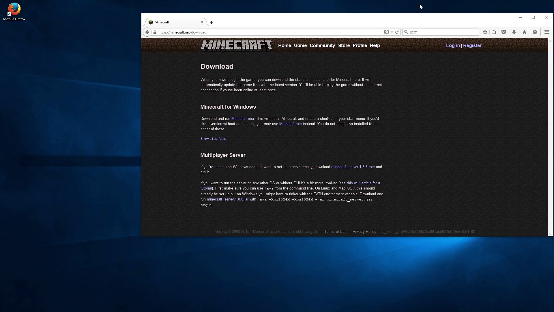Click the search magnifier icon
This screenshot has height=312, width=554.
pos(406,32)
